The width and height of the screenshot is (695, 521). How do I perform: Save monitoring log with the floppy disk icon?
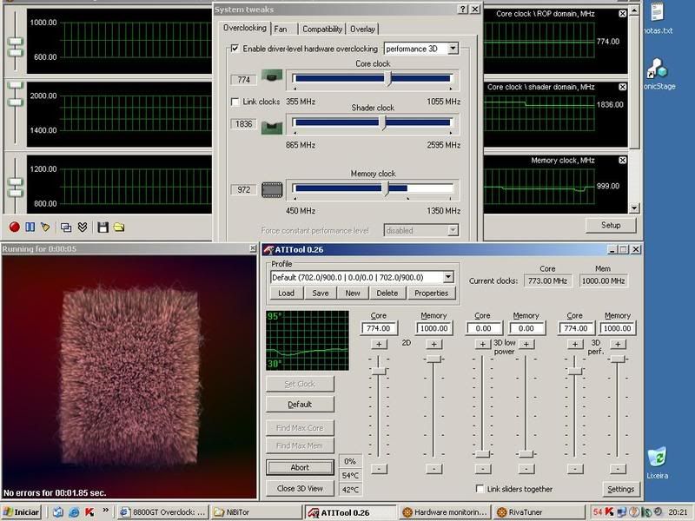coord(103,228)
